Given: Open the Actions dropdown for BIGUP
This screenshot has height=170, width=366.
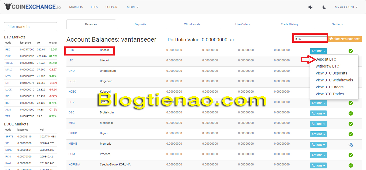Looking at the screenshot, I should pyautogui.click(x=318, y=134).
